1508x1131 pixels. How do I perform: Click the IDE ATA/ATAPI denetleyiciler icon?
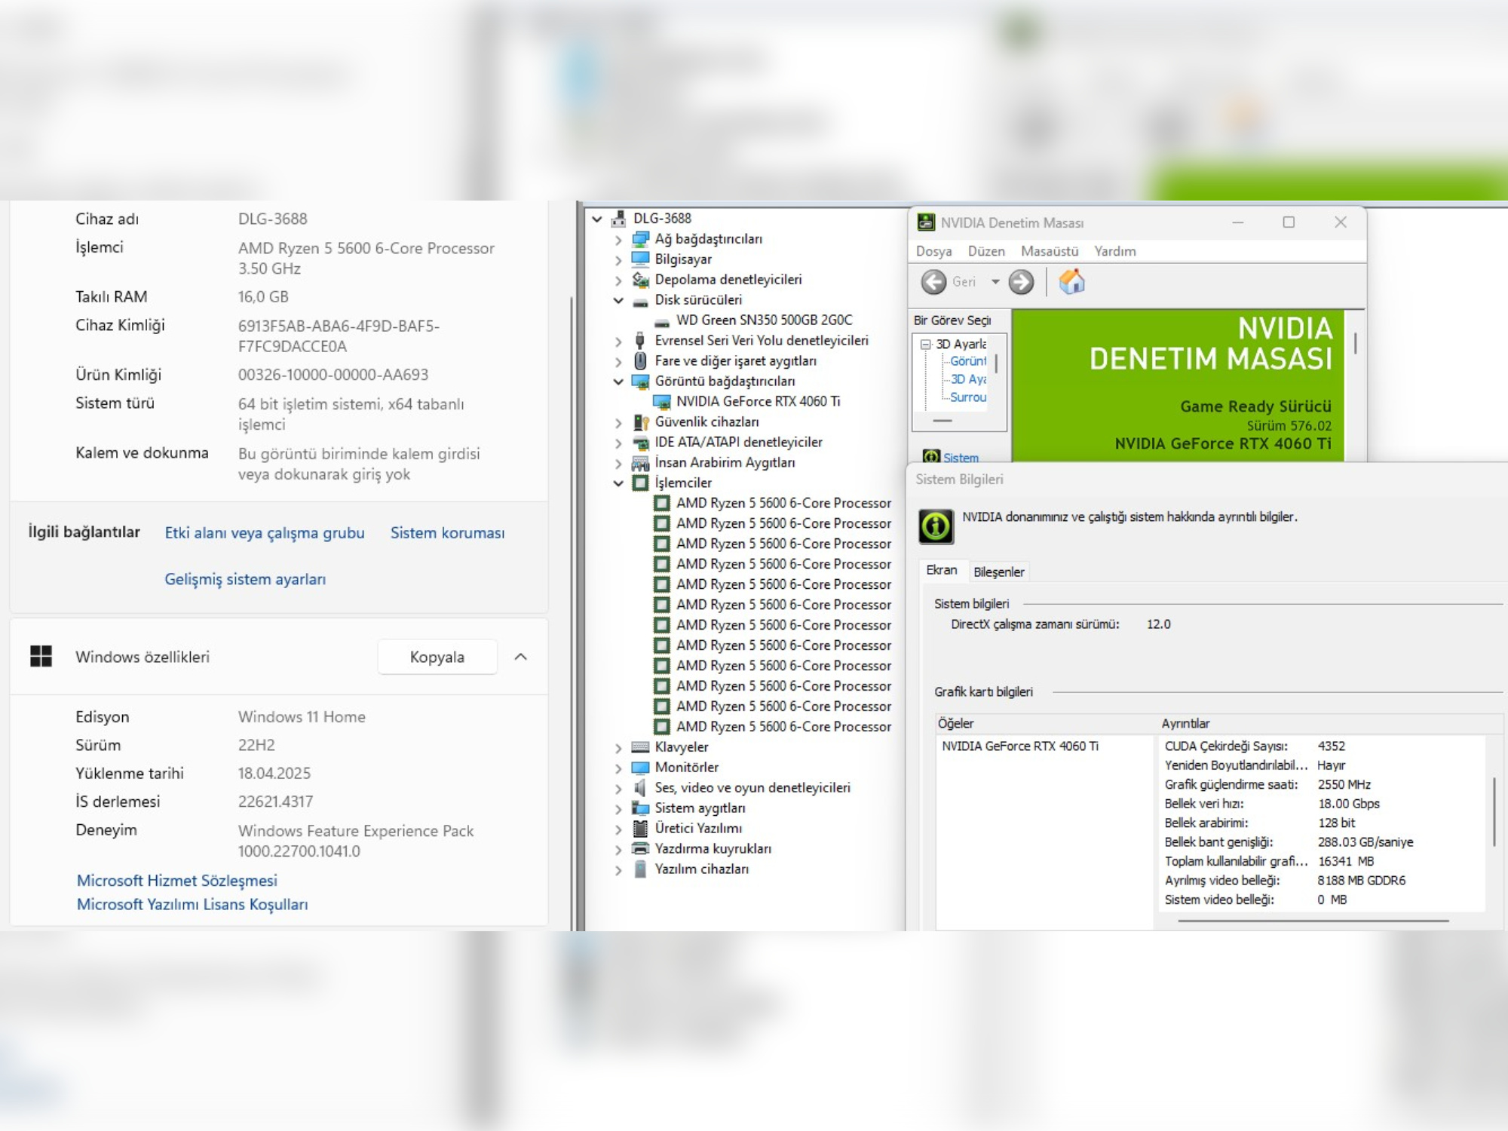click(640, 443)
